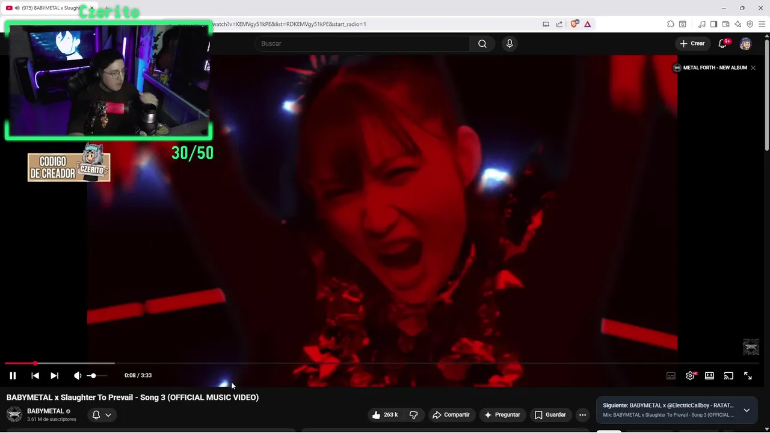Skip to the previous video

point(35,375)
